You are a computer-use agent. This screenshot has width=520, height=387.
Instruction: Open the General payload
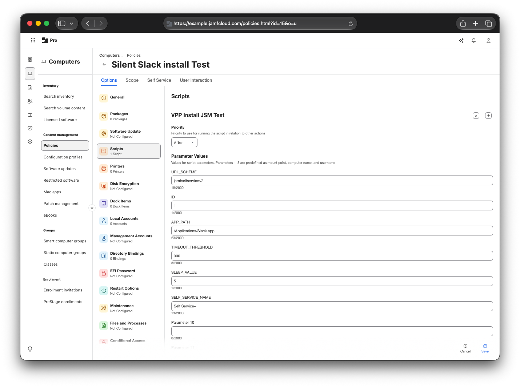click(129, 97)
